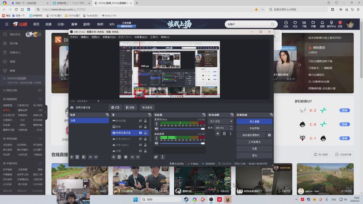The image size is (363, 204).
Task: Hide the 视频采集设备 source eye icon
Action: tap(140, 133)
